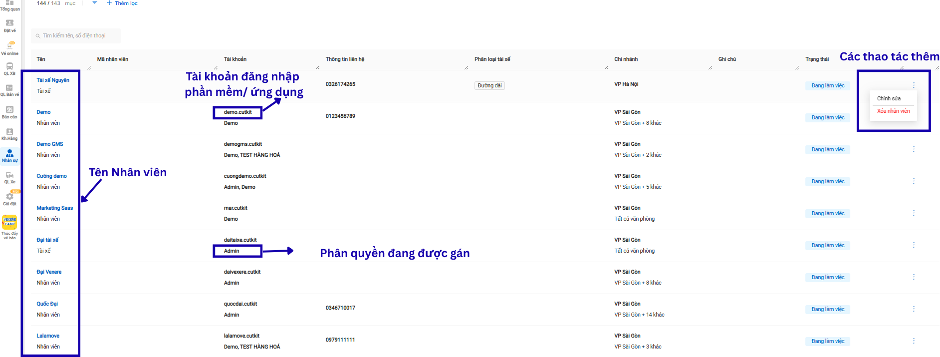
Task: Open the QL Xe vehicle icon
Action: point(9,175)
